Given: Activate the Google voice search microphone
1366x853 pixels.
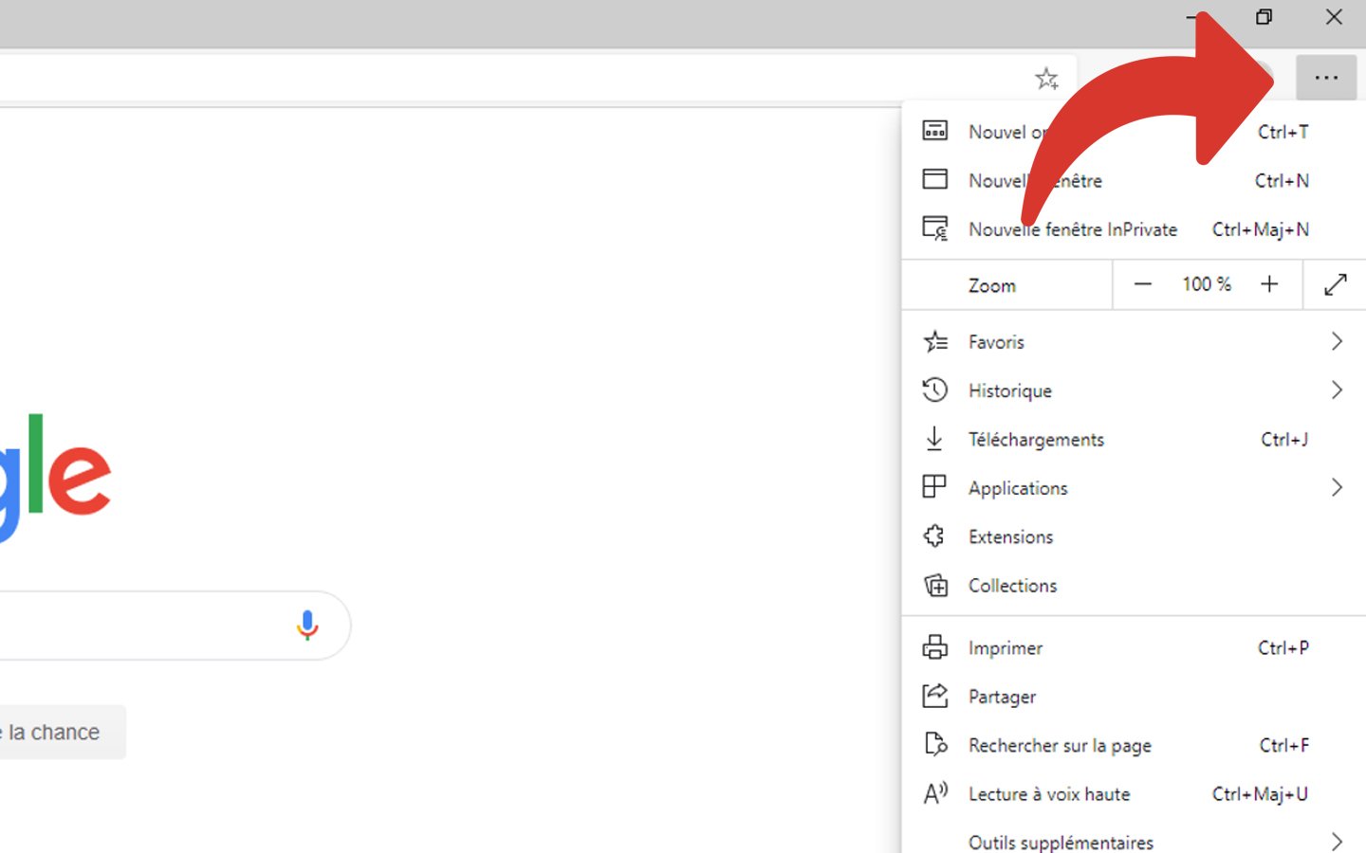Looking at the screenshot, I should [306, 626].
